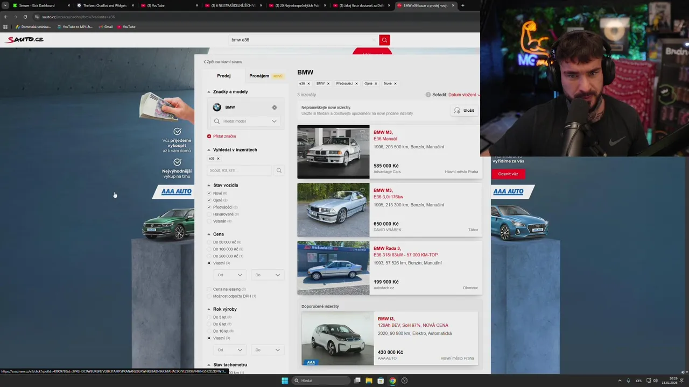Toggle the Nové vehicle condition checkbox

(x=209, y=193)
